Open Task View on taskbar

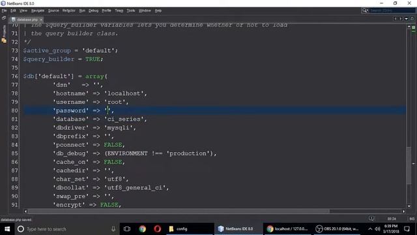click(x=127, y=229)
